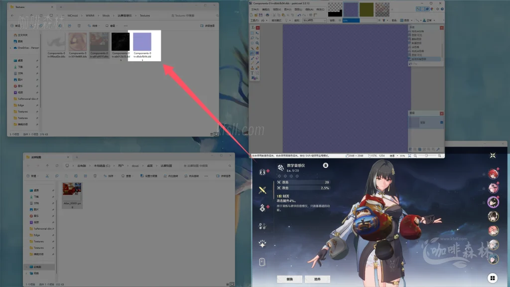510x287 pixels.
Task: Adjust the paint.net zoom slider in status bar
Action: click(x=426, y=156)
